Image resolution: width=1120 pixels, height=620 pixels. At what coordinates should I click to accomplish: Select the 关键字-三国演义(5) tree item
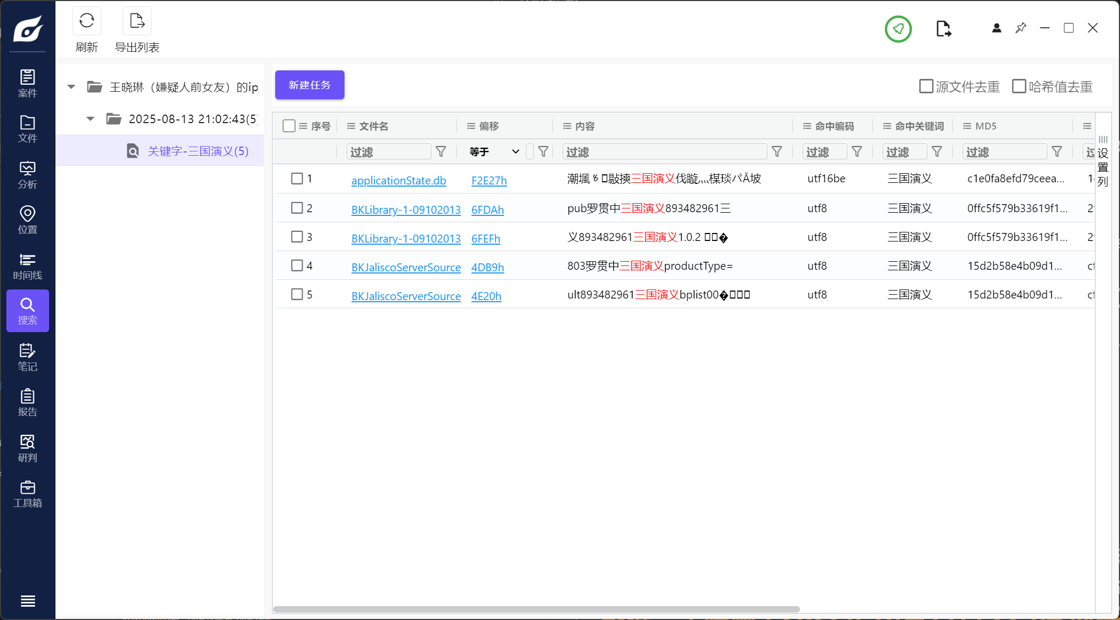click(x=198, y=151)
